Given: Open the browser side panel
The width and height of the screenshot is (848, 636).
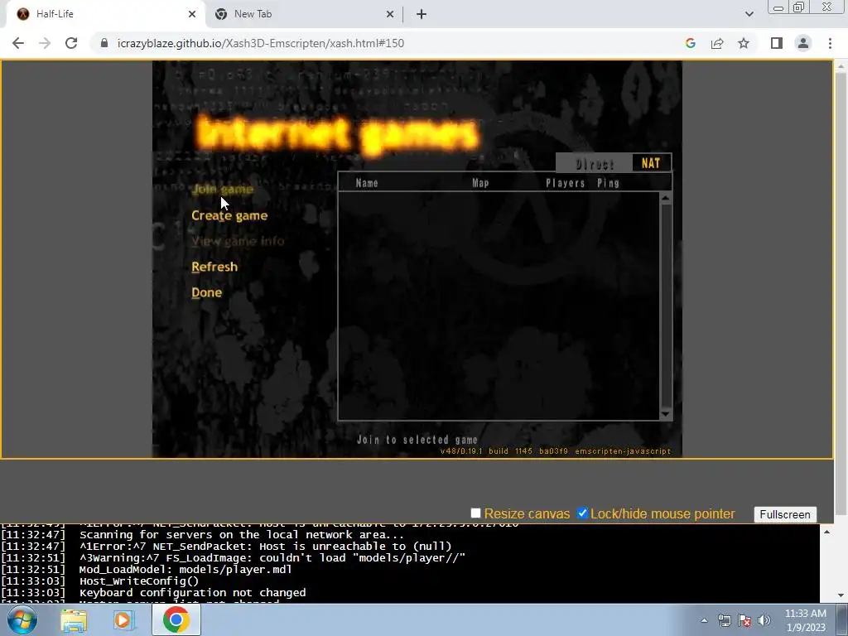Looking at the screenshot, I should (x=777, y=43).
